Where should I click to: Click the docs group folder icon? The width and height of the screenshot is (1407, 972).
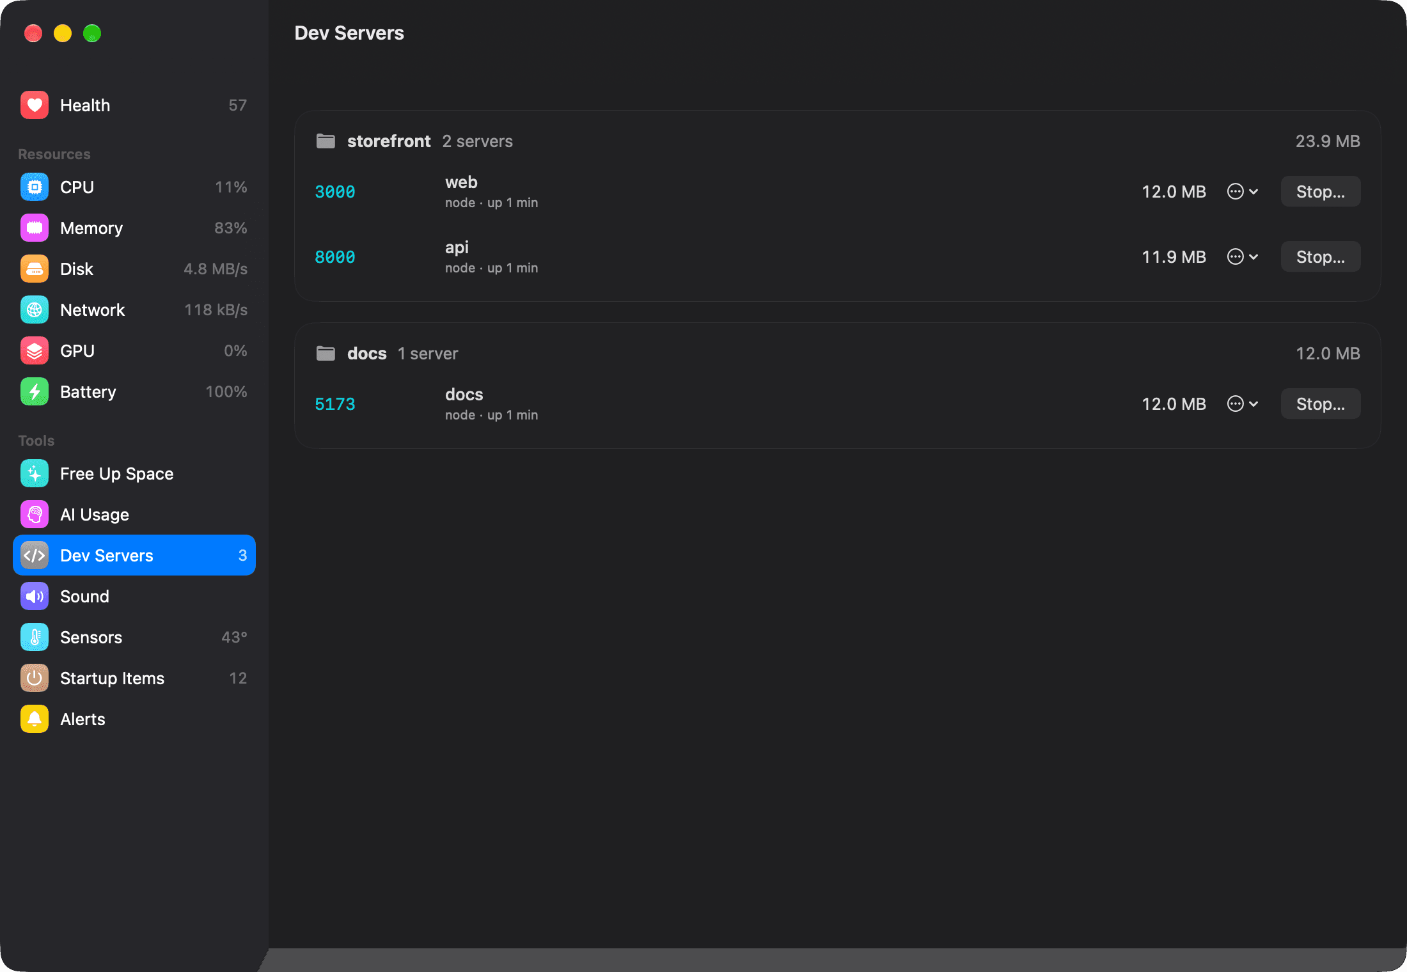326,353
